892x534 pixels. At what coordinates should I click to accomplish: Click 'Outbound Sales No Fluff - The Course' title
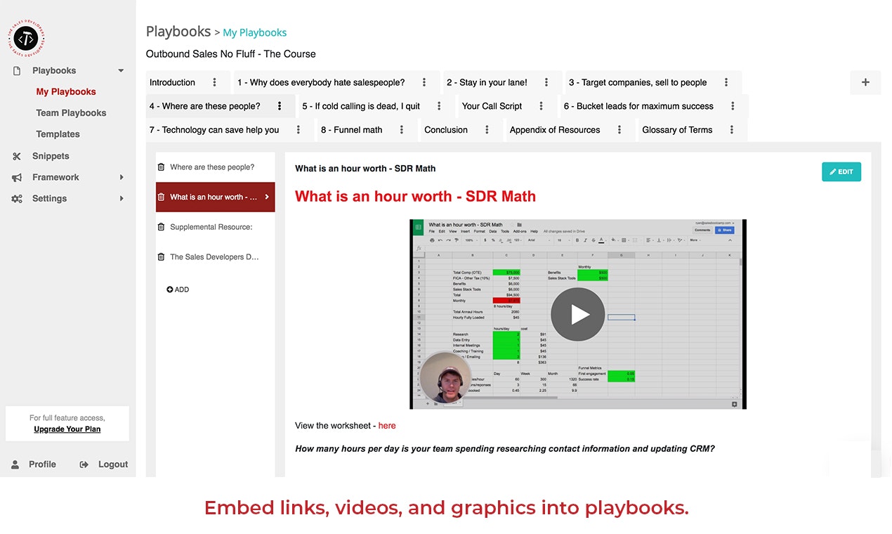click(231, 54)
